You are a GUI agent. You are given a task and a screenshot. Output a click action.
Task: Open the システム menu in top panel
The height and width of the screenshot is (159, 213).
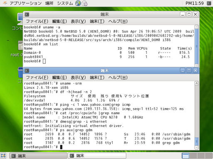[x=65, y=3]
